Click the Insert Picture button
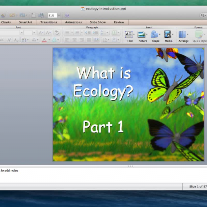Viewport: 207px width, 207px height. tap(142, 36)
